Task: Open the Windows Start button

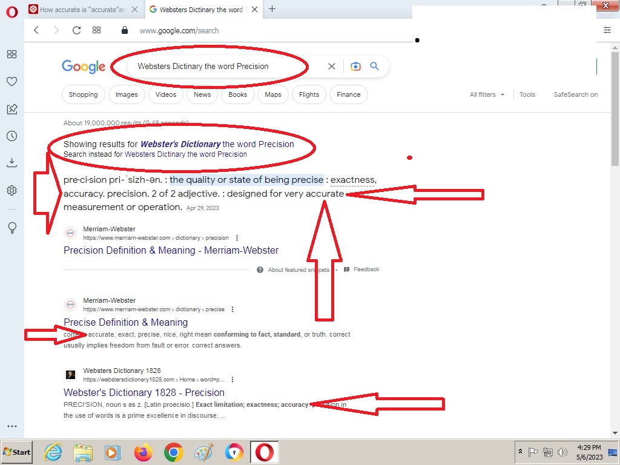Action: pyautogui.click(x=16, y=452)
